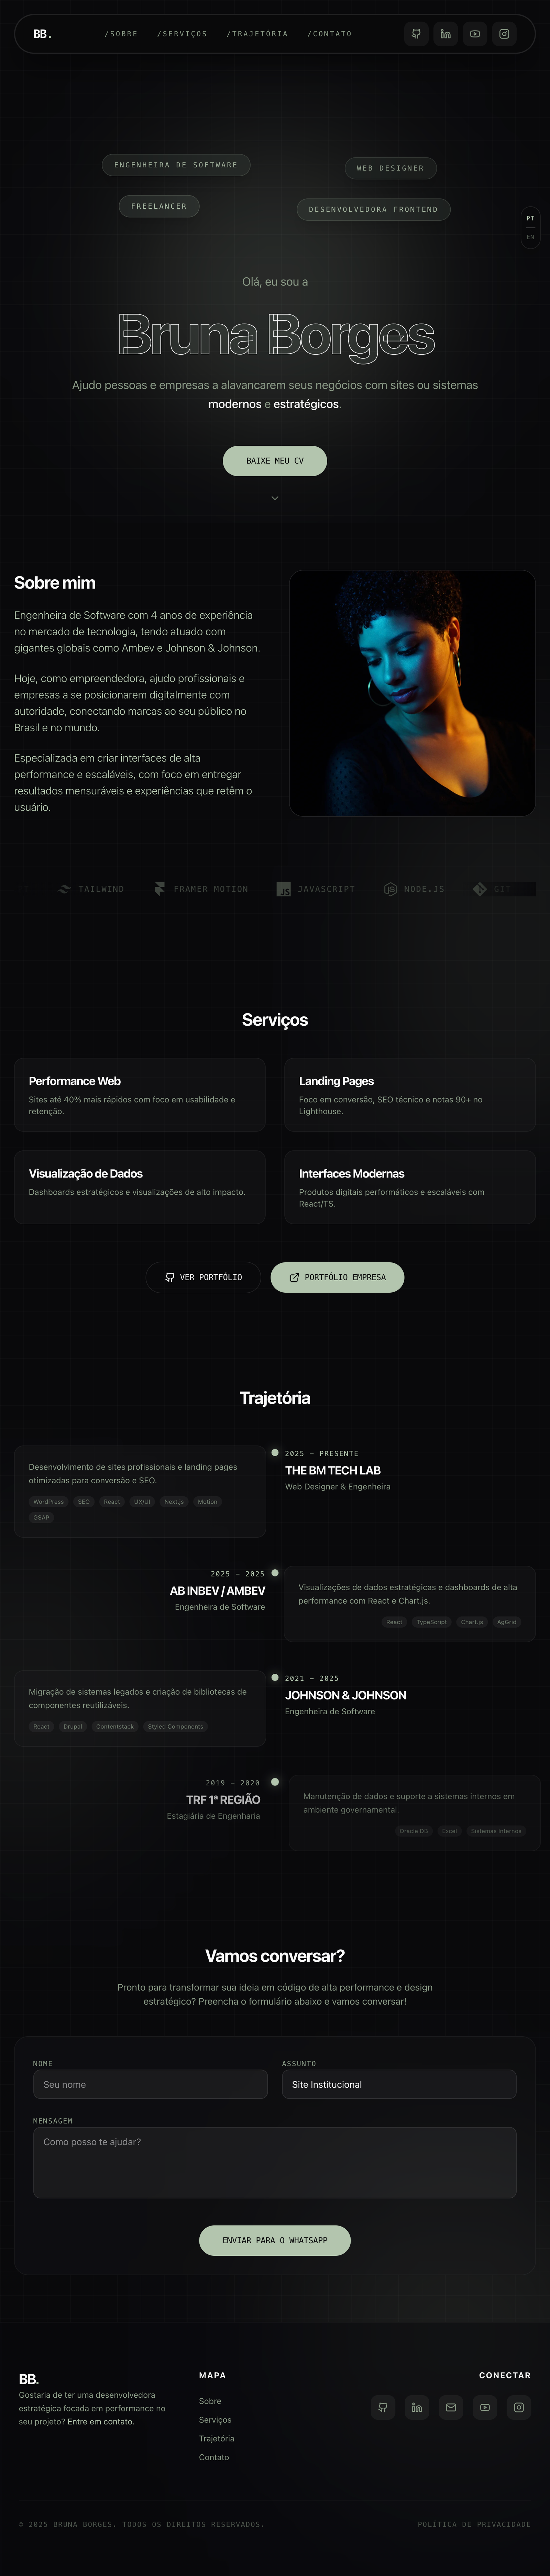Click the footer email envelope icon
This screenshot has width=550, height=2576.
click(451, 2407)
